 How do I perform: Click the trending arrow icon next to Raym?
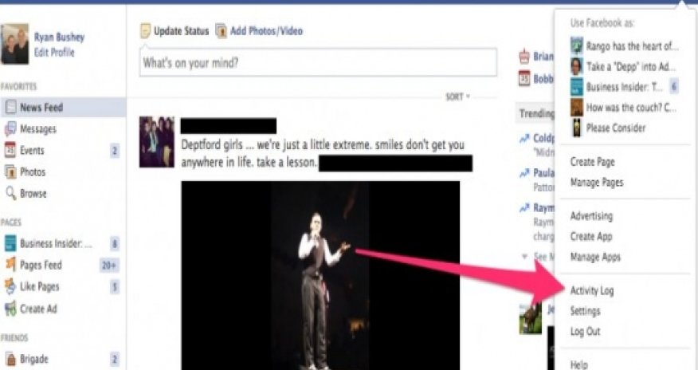[524, 208]
